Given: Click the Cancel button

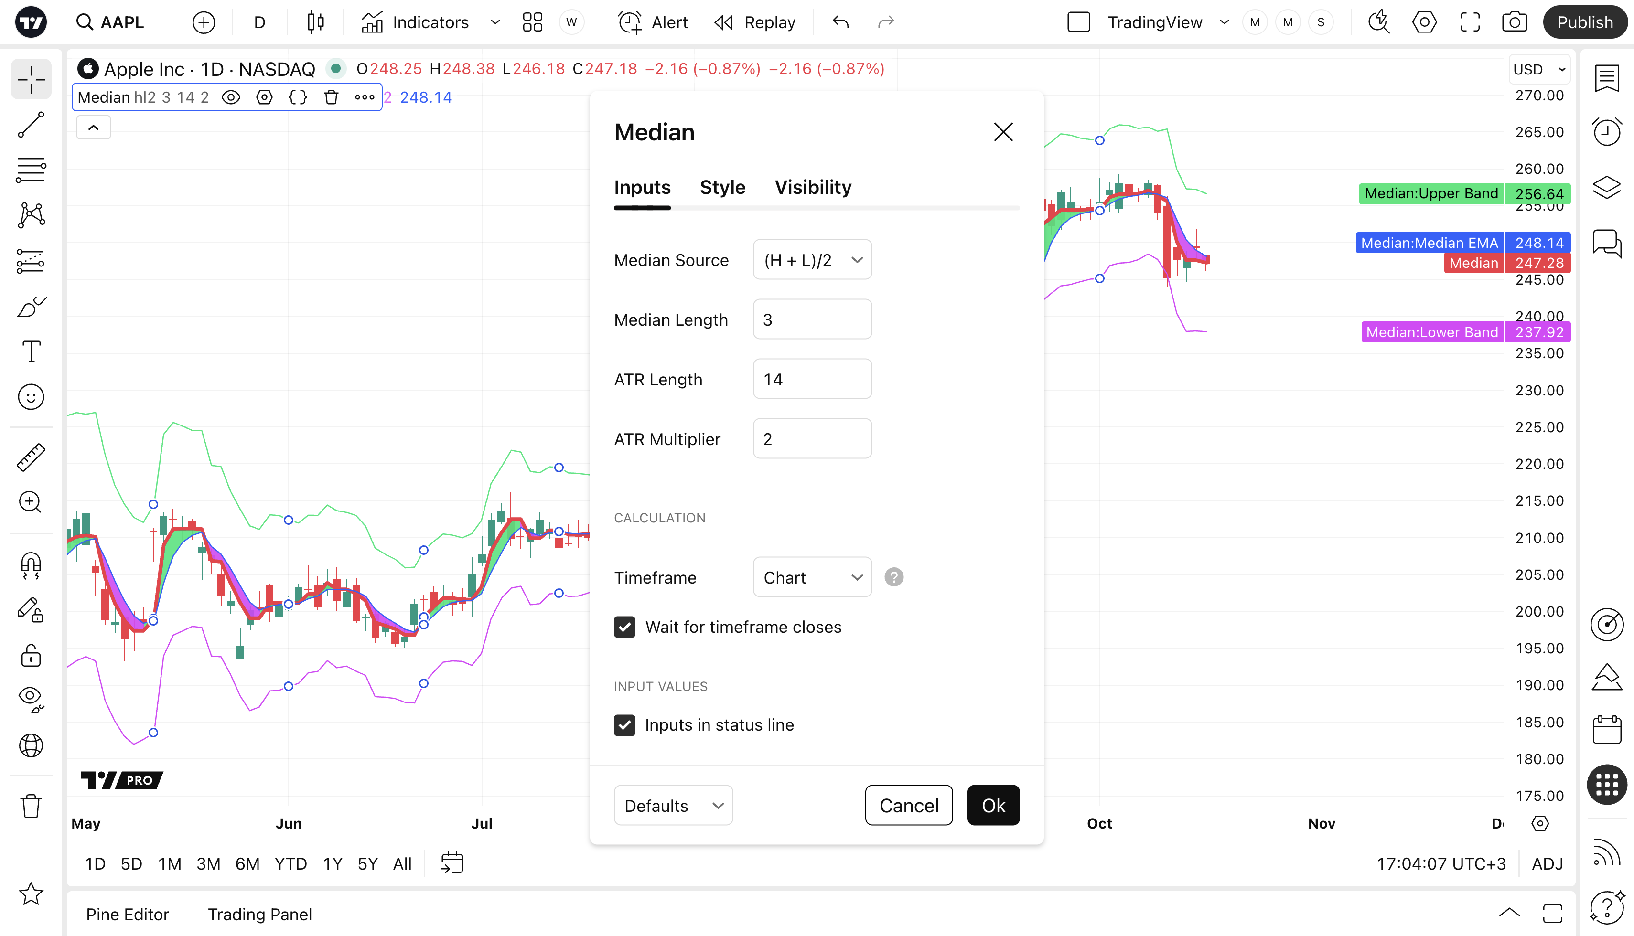Looking at the screenshot, I should pyautogui.click(x=909, y=806).
